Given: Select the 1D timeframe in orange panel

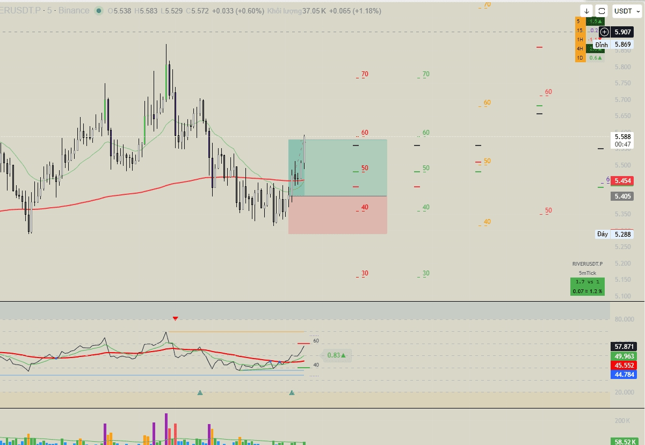Looking at the screenshot, I should 580,57.
